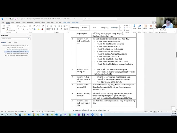Toggle the AutoSave switch
Screen dimensions: 177x133
pos(12,19)
